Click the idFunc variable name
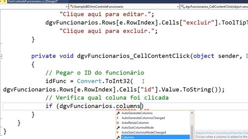Screen dimensions: 248x139 click(x=56, y=81)
